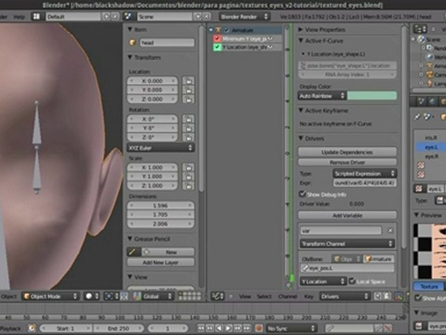Click the Armature icon in the drivers channel list
Image resolution: width=446 pixels, height=335 pixels.
pyautogui.click(x=218, y=30)
